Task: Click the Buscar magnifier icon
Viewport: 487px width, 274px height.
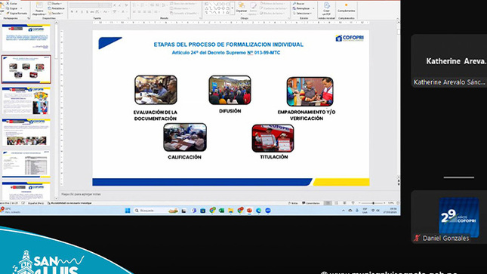Action: (294, 4)
